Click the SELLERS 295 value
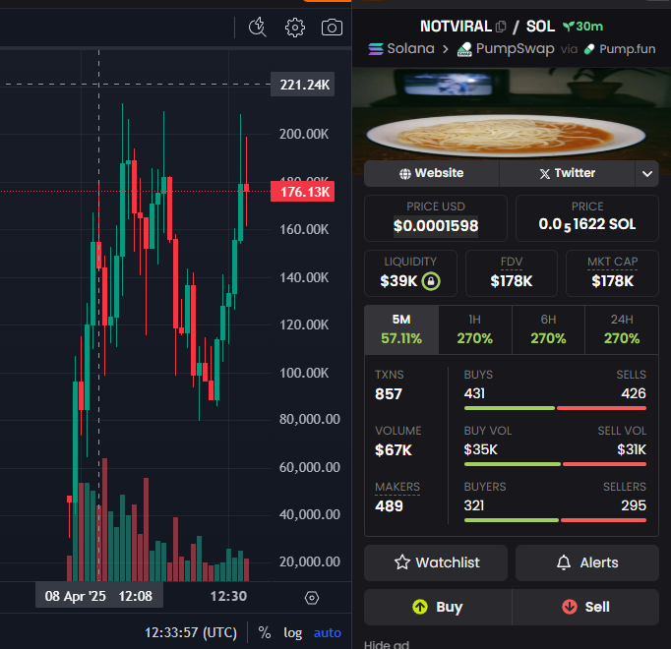Viewport: 671px width, 649px height. click(x=634, y=505)
